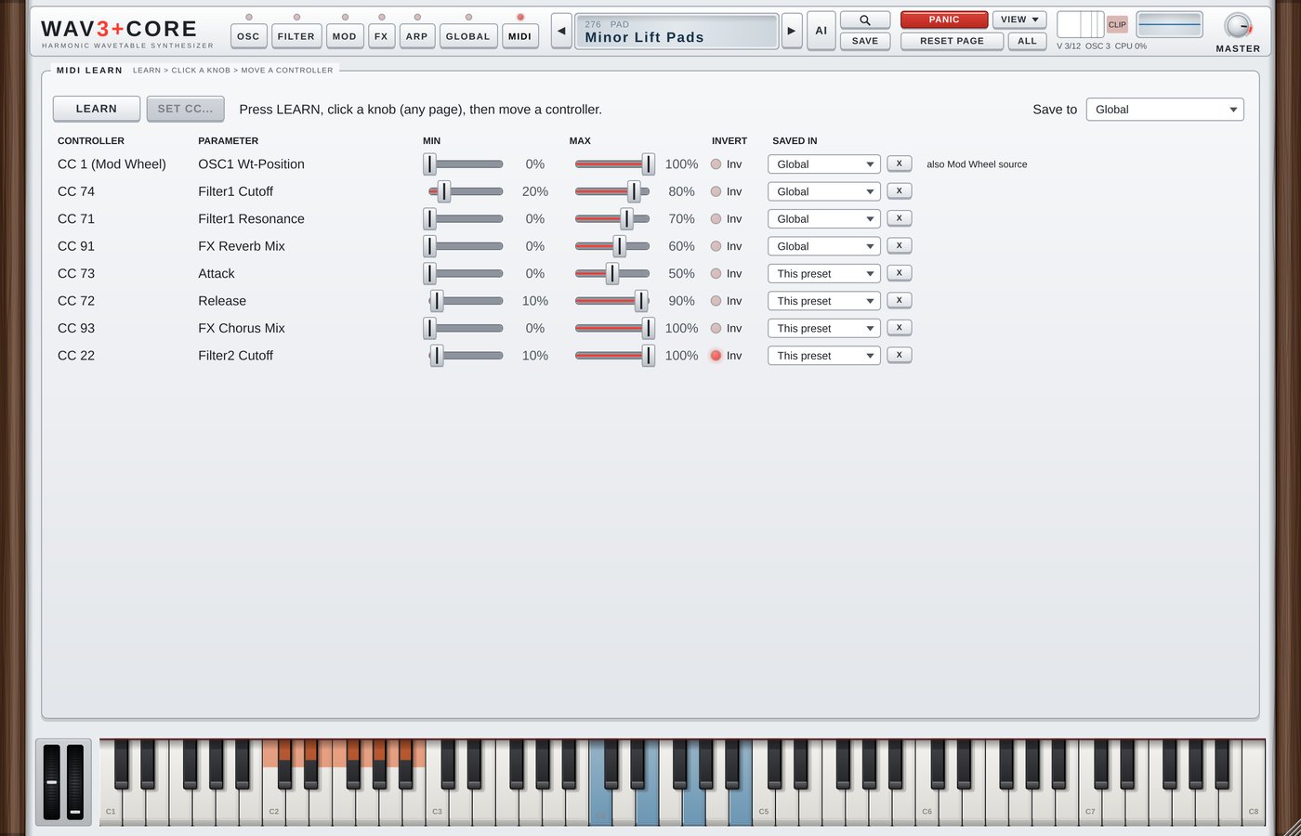Remove the CC 93 FX Chorus Mix mapping

coord(899,327)
